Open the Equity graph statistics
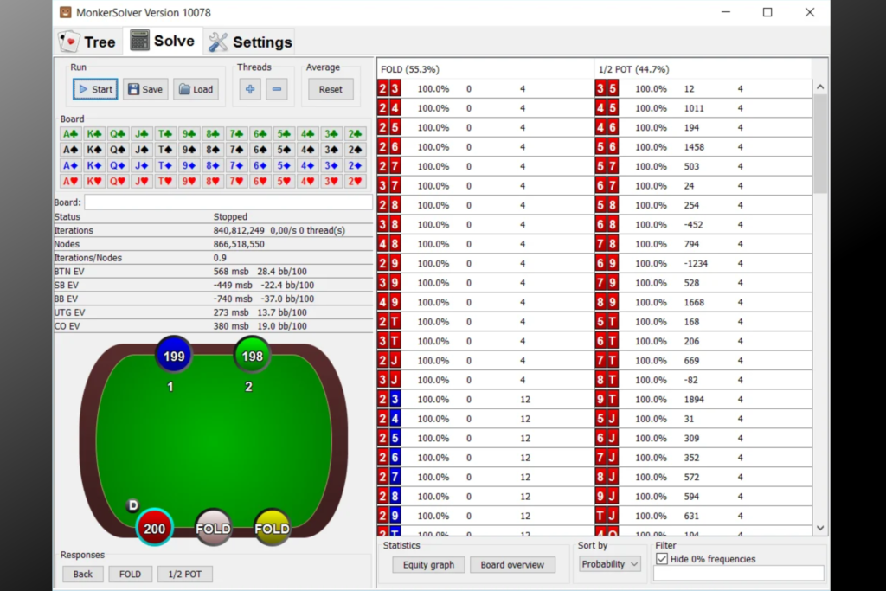 (x=428, y=564)
